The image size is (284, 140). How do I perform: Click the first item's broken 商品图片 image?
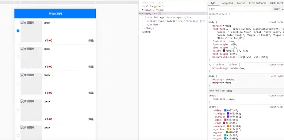31,32
